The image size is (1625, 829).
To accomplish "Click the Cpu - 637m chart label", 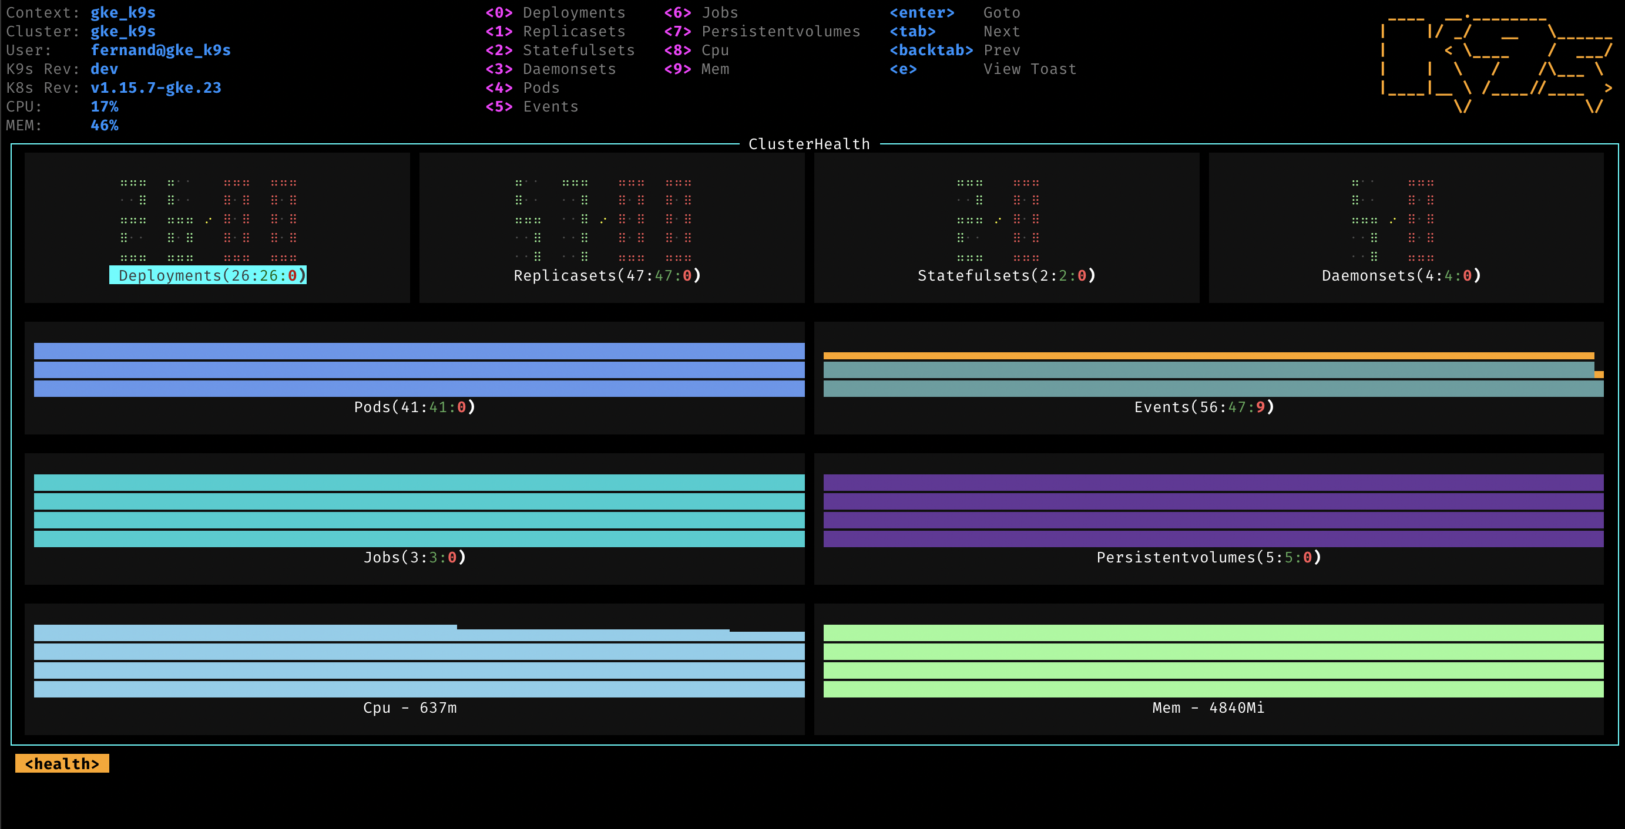I will pyautogui.click(x=409, y=707).
